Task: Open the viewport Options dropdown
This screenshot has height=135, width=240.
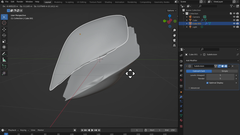Action: tap(172, 10)
